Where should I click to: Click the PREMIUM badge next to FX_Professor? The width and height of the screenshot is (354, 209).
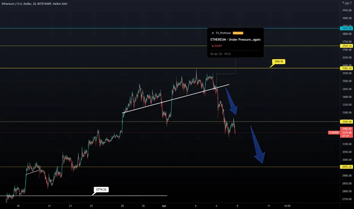coord(238,33)
